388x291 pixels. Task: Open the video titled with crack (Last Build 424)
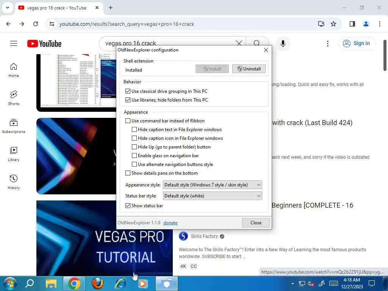pyautogui.click(x=312, y=123)
